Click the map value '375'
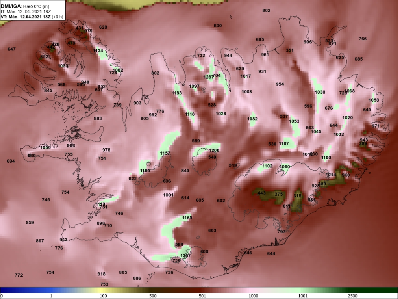The width and height of the screenshot is (398, 299). pos(279,194)
